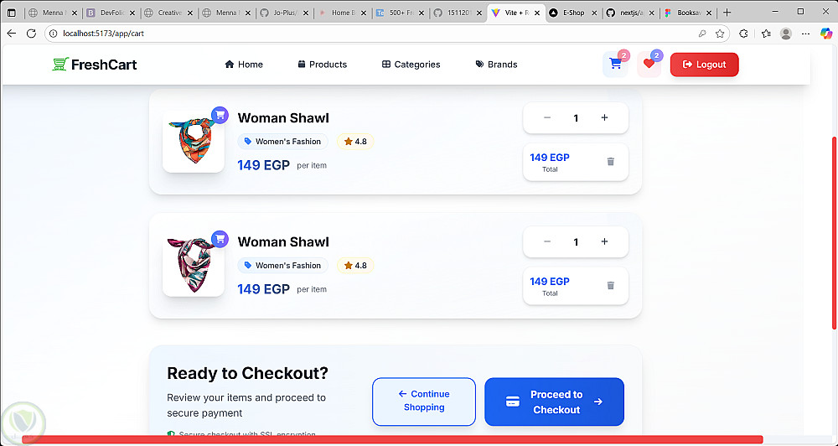
Task: Click the address bar URL field
Action: click(x=335, y=34)
